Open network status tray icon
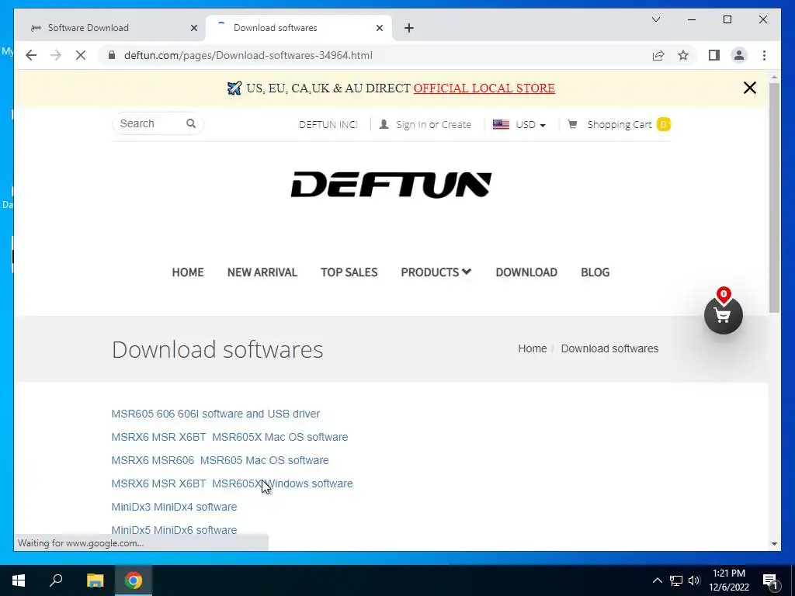This screenshot has height=596, width=795. 676,580
